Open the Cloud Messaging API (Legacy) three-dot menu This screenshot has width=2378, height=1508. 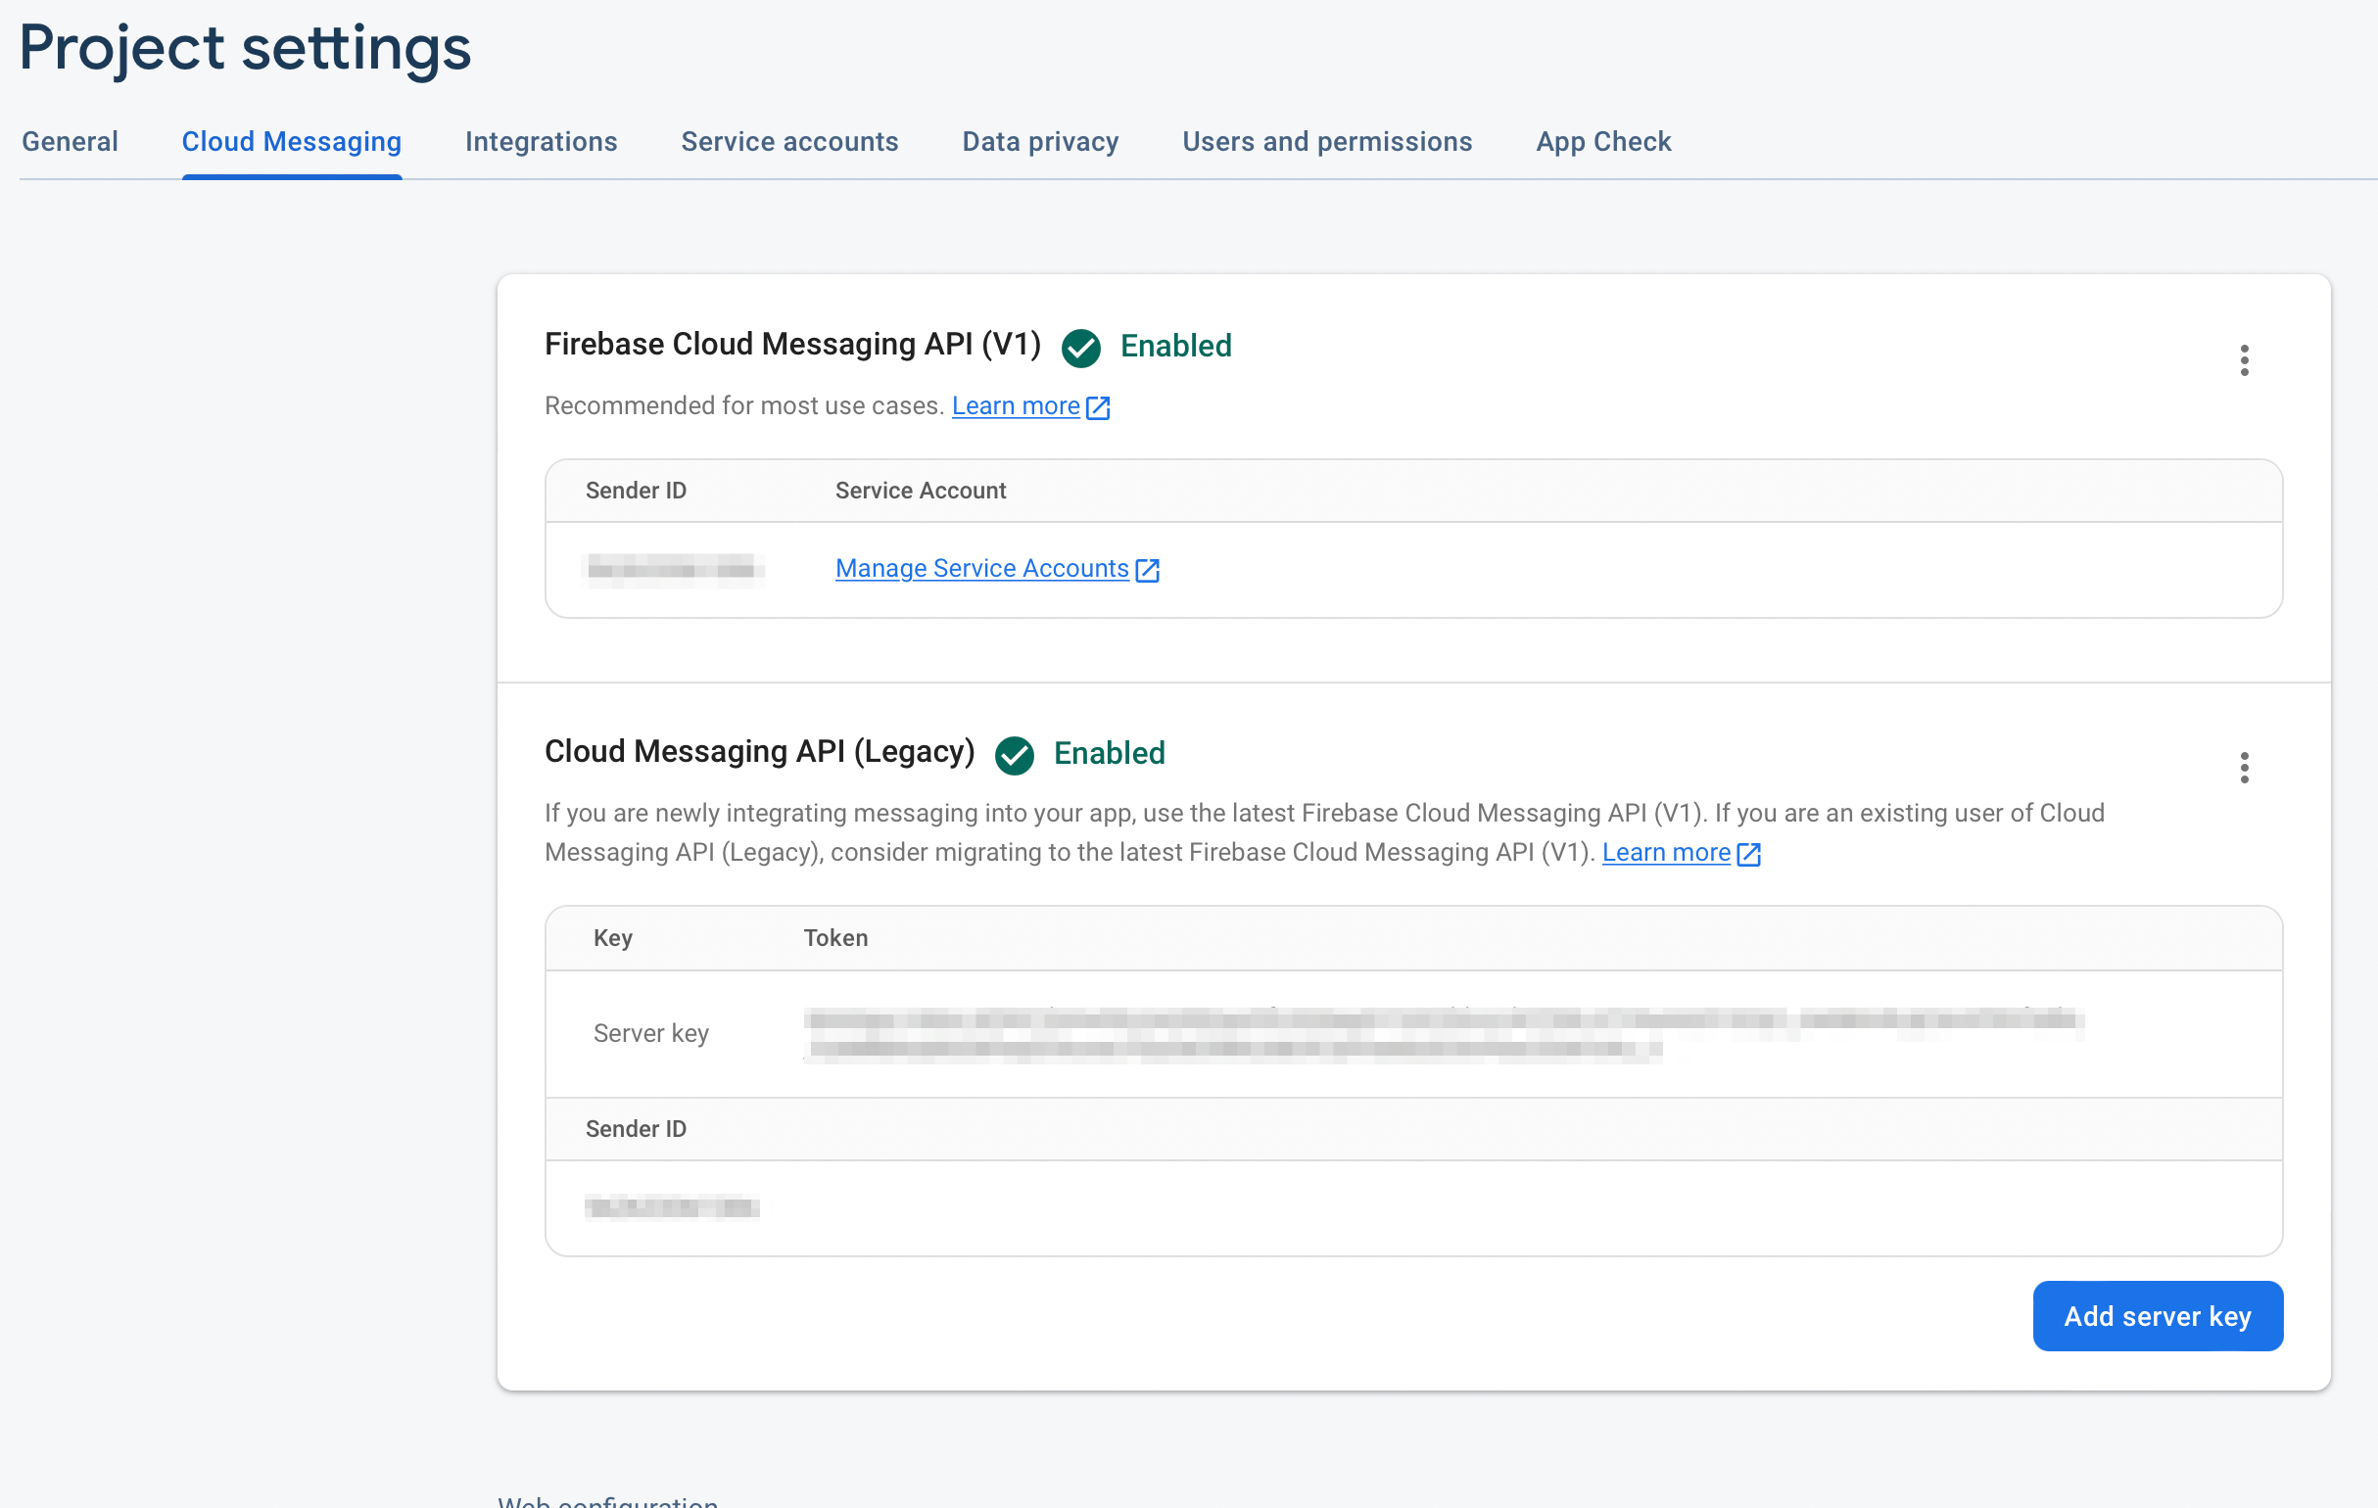[2245, 768]
